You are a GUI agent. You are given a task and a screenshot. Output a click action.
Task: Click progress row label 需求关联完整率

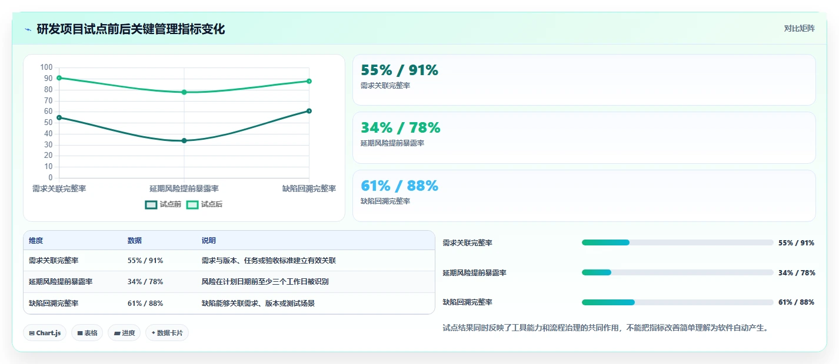467,242
